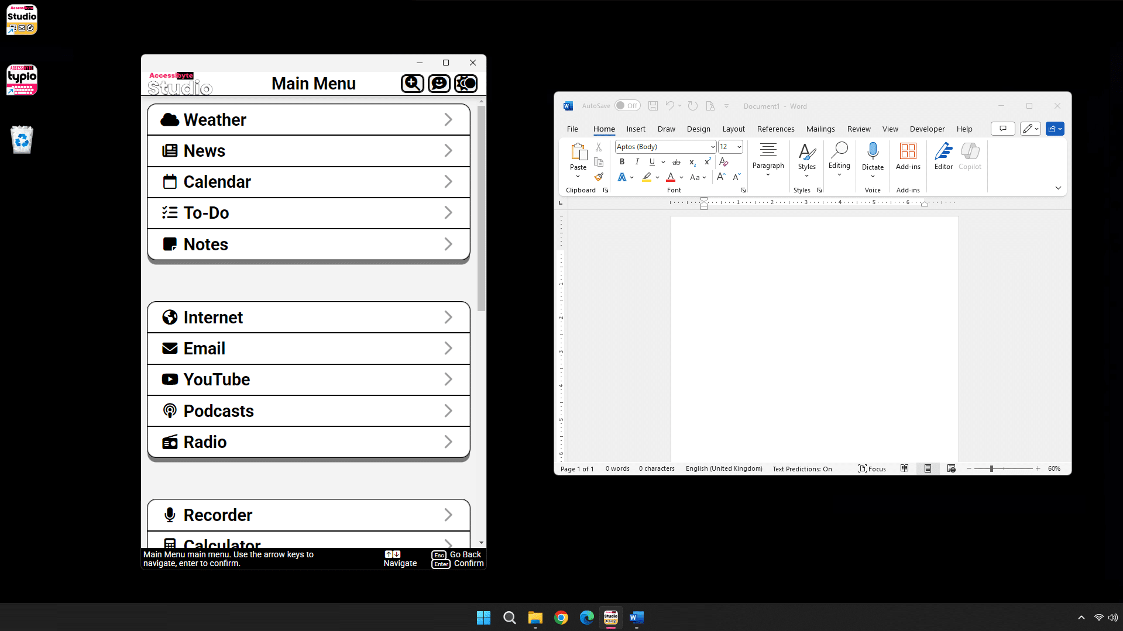Select Weather from the Main Menu
Viewport: 1123px width, 631px height.
click(308, 119)
